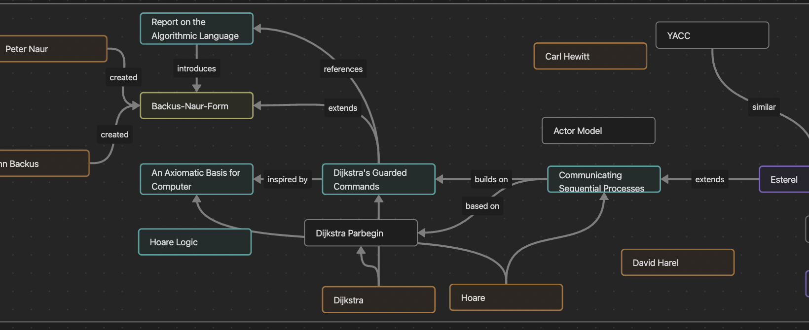Select the Dijkstra Parbegin node
The height and width of the screenshot is (330, 809).
(361, 233)
